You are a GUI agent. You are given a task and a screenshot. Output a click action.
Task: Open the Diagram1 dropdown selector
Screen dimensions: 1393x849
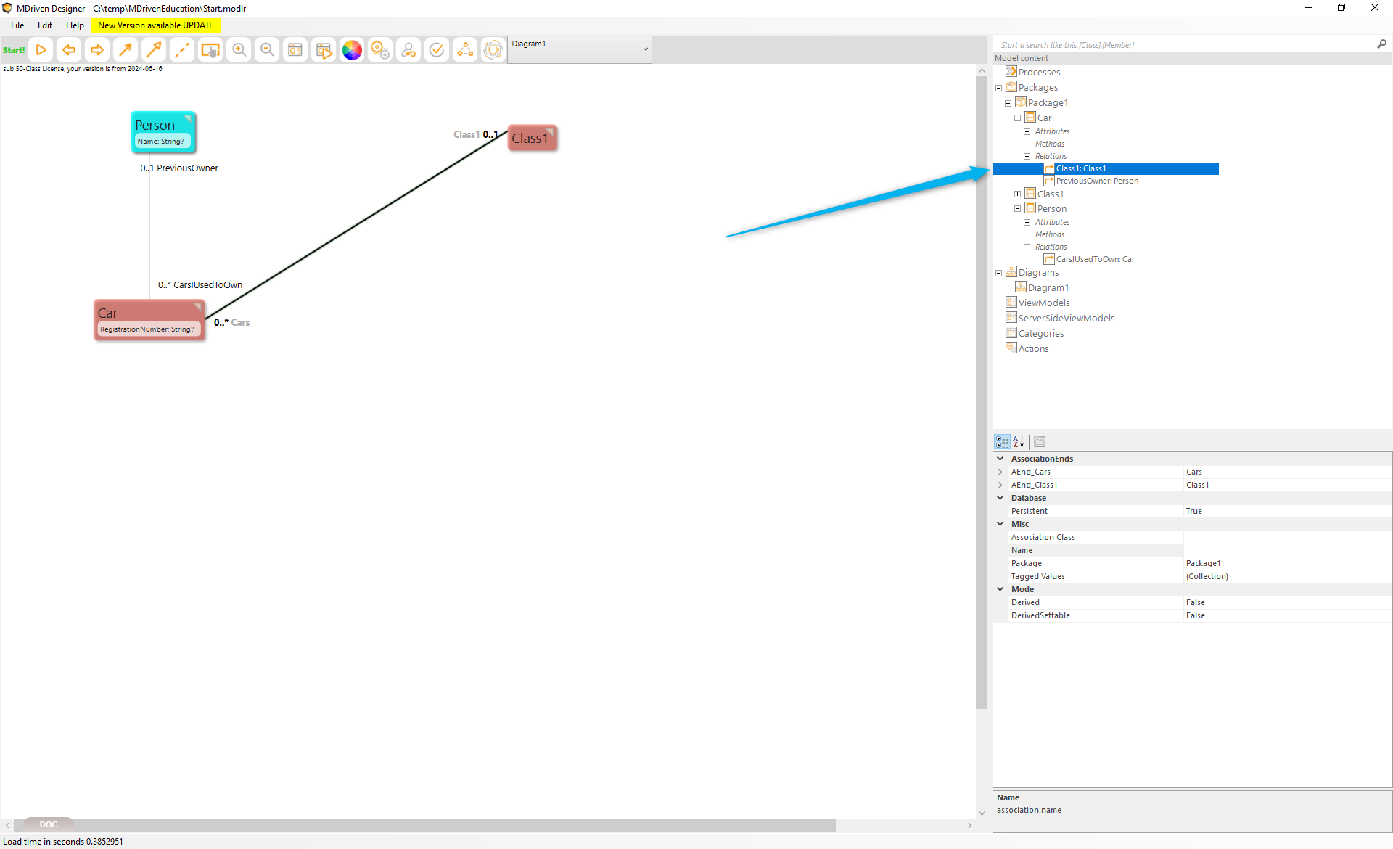pos(645,49)
